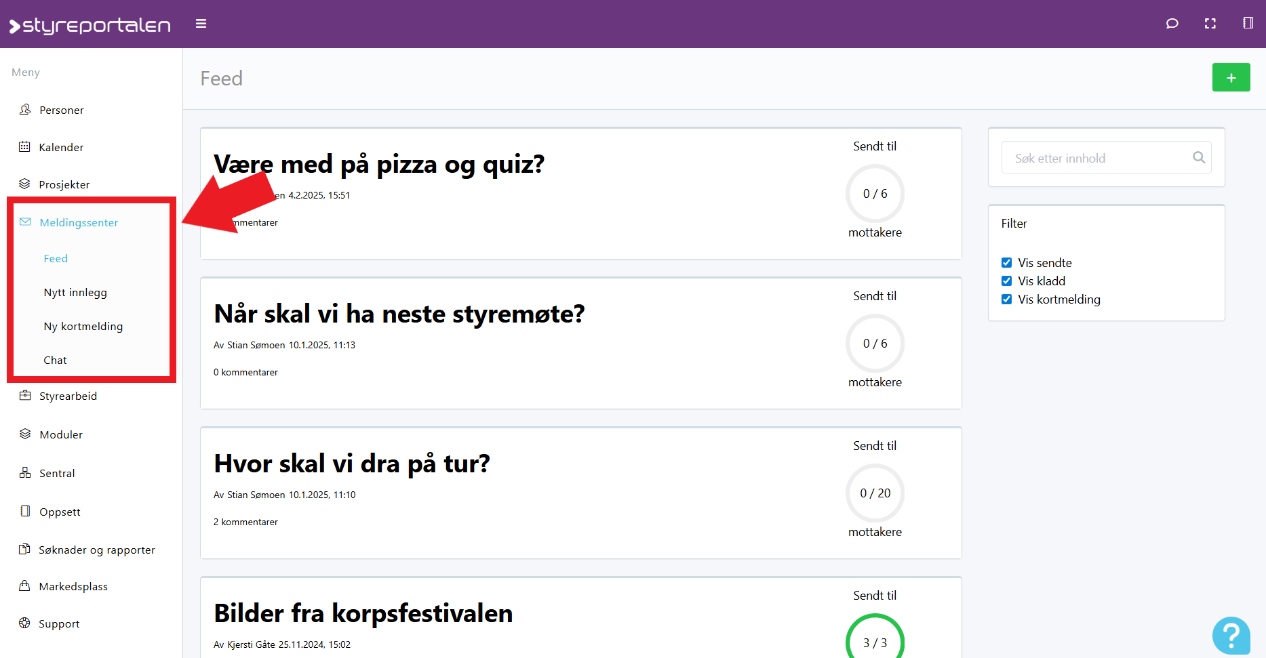Expand the Moduler sidebar section

click(x=61, y=434)
